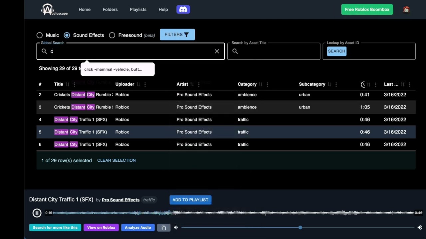Sort the Title column using arrows icon
Viewport: 426px width, 239px height.
[x=68, y=84]
